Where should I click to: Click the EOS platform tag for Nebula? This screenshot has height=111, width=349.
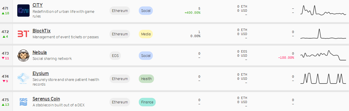click(x=115, y=56)
